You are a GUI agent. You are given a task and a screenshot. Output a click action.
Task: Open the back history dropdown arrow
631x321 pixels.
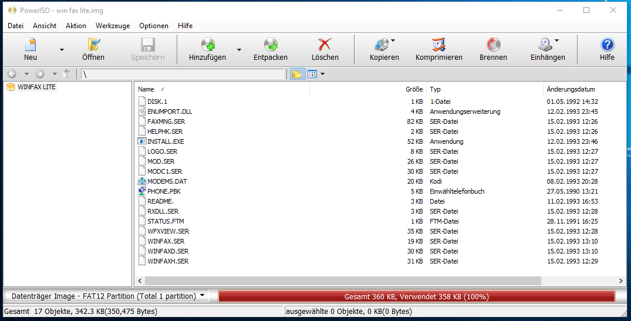click(x=26, y=74)
